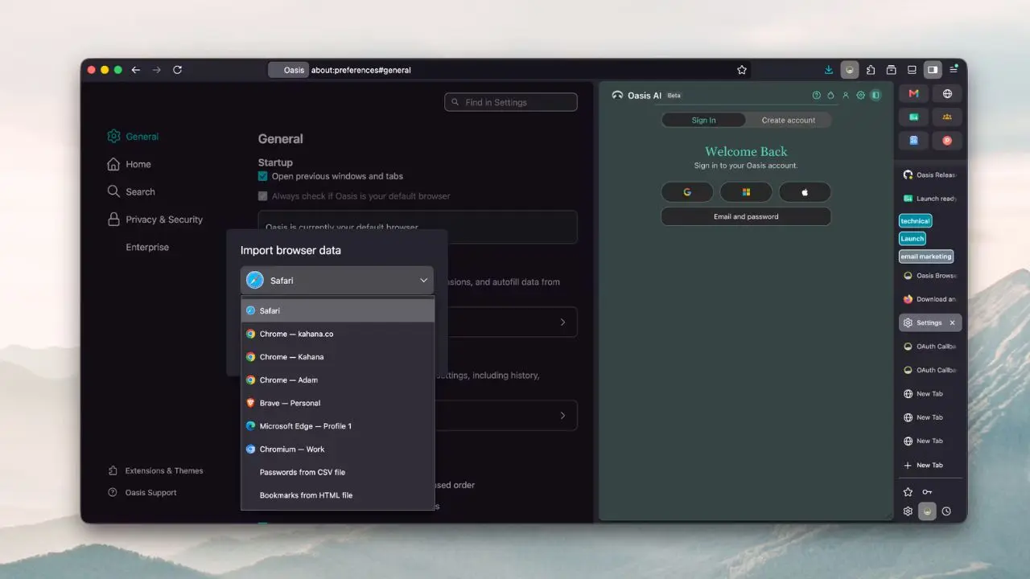The image size is (1030, 579).
Task: Sign in with Microsoft
Action: [746, 192]
